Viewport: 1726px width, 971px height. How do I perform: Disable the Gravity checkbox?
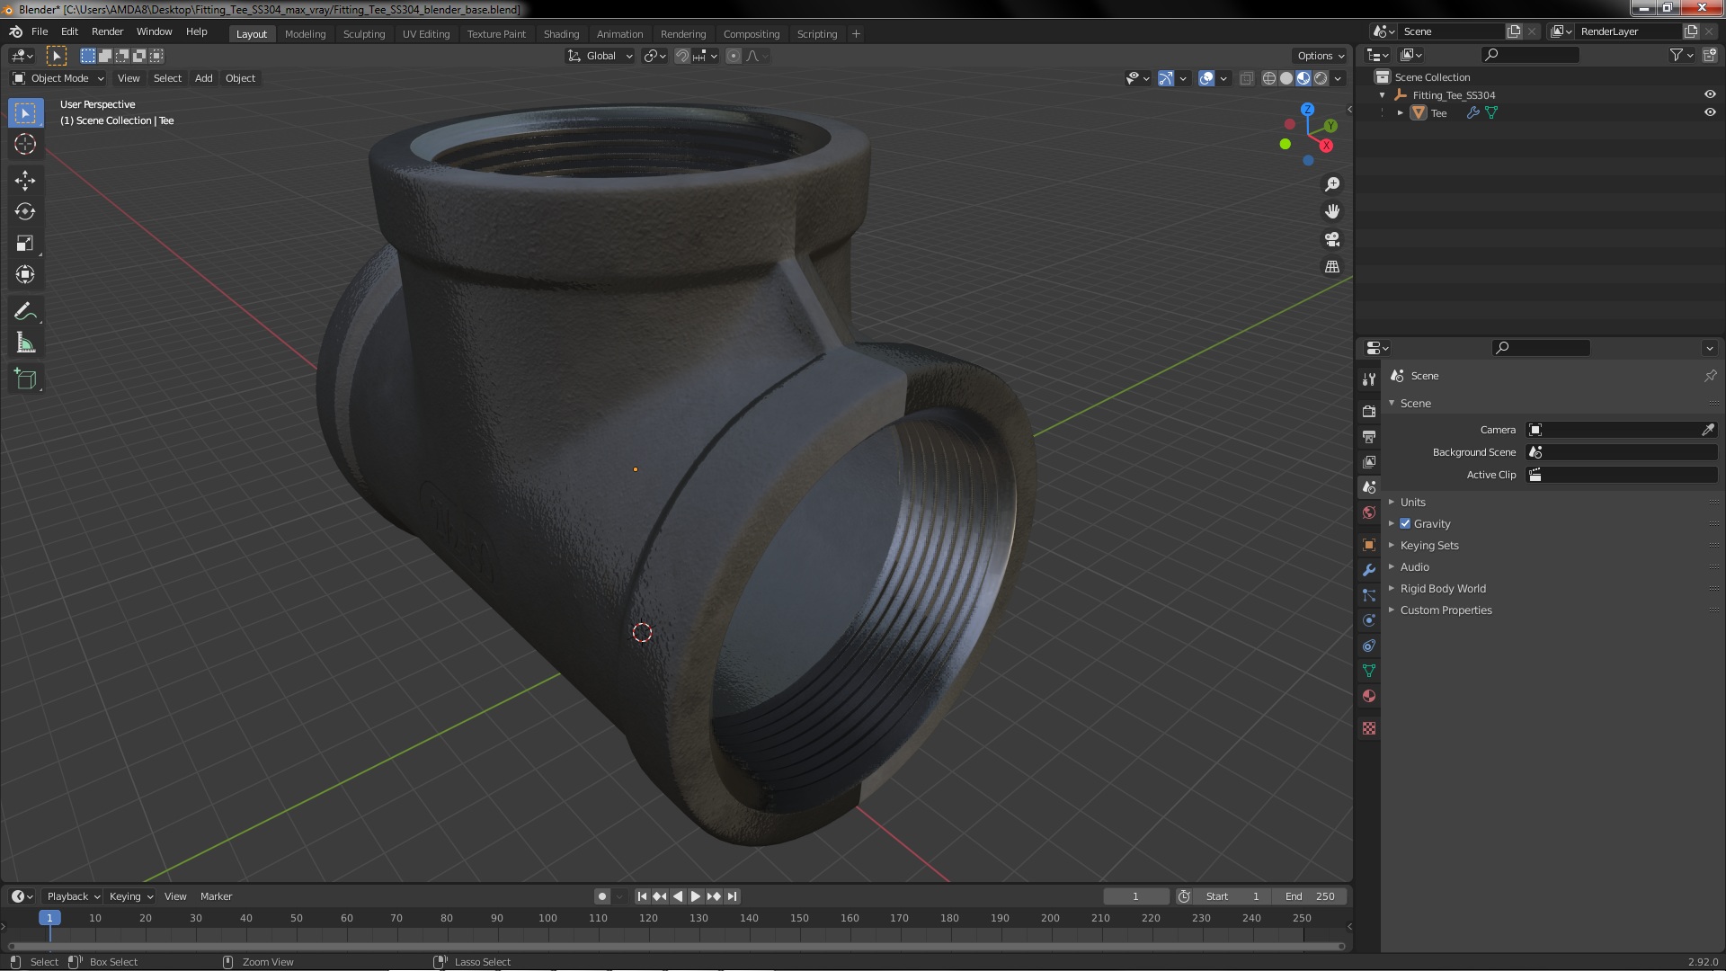tap(1405, 524)
